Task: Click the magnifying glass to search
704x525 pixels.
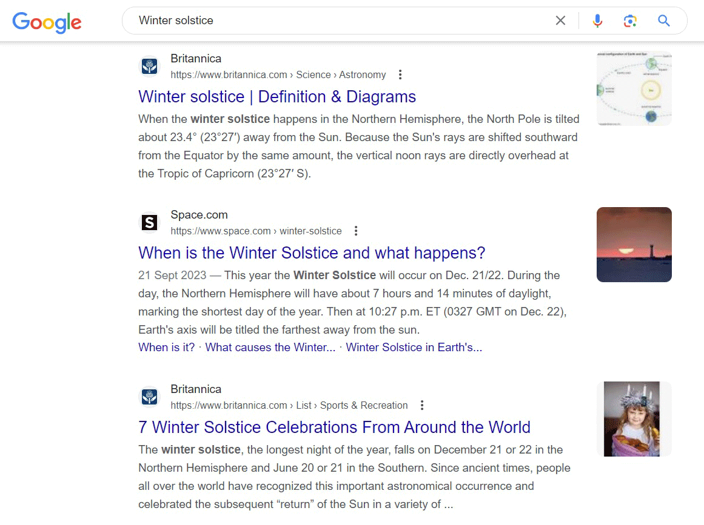Action: (x=663, y=20)
